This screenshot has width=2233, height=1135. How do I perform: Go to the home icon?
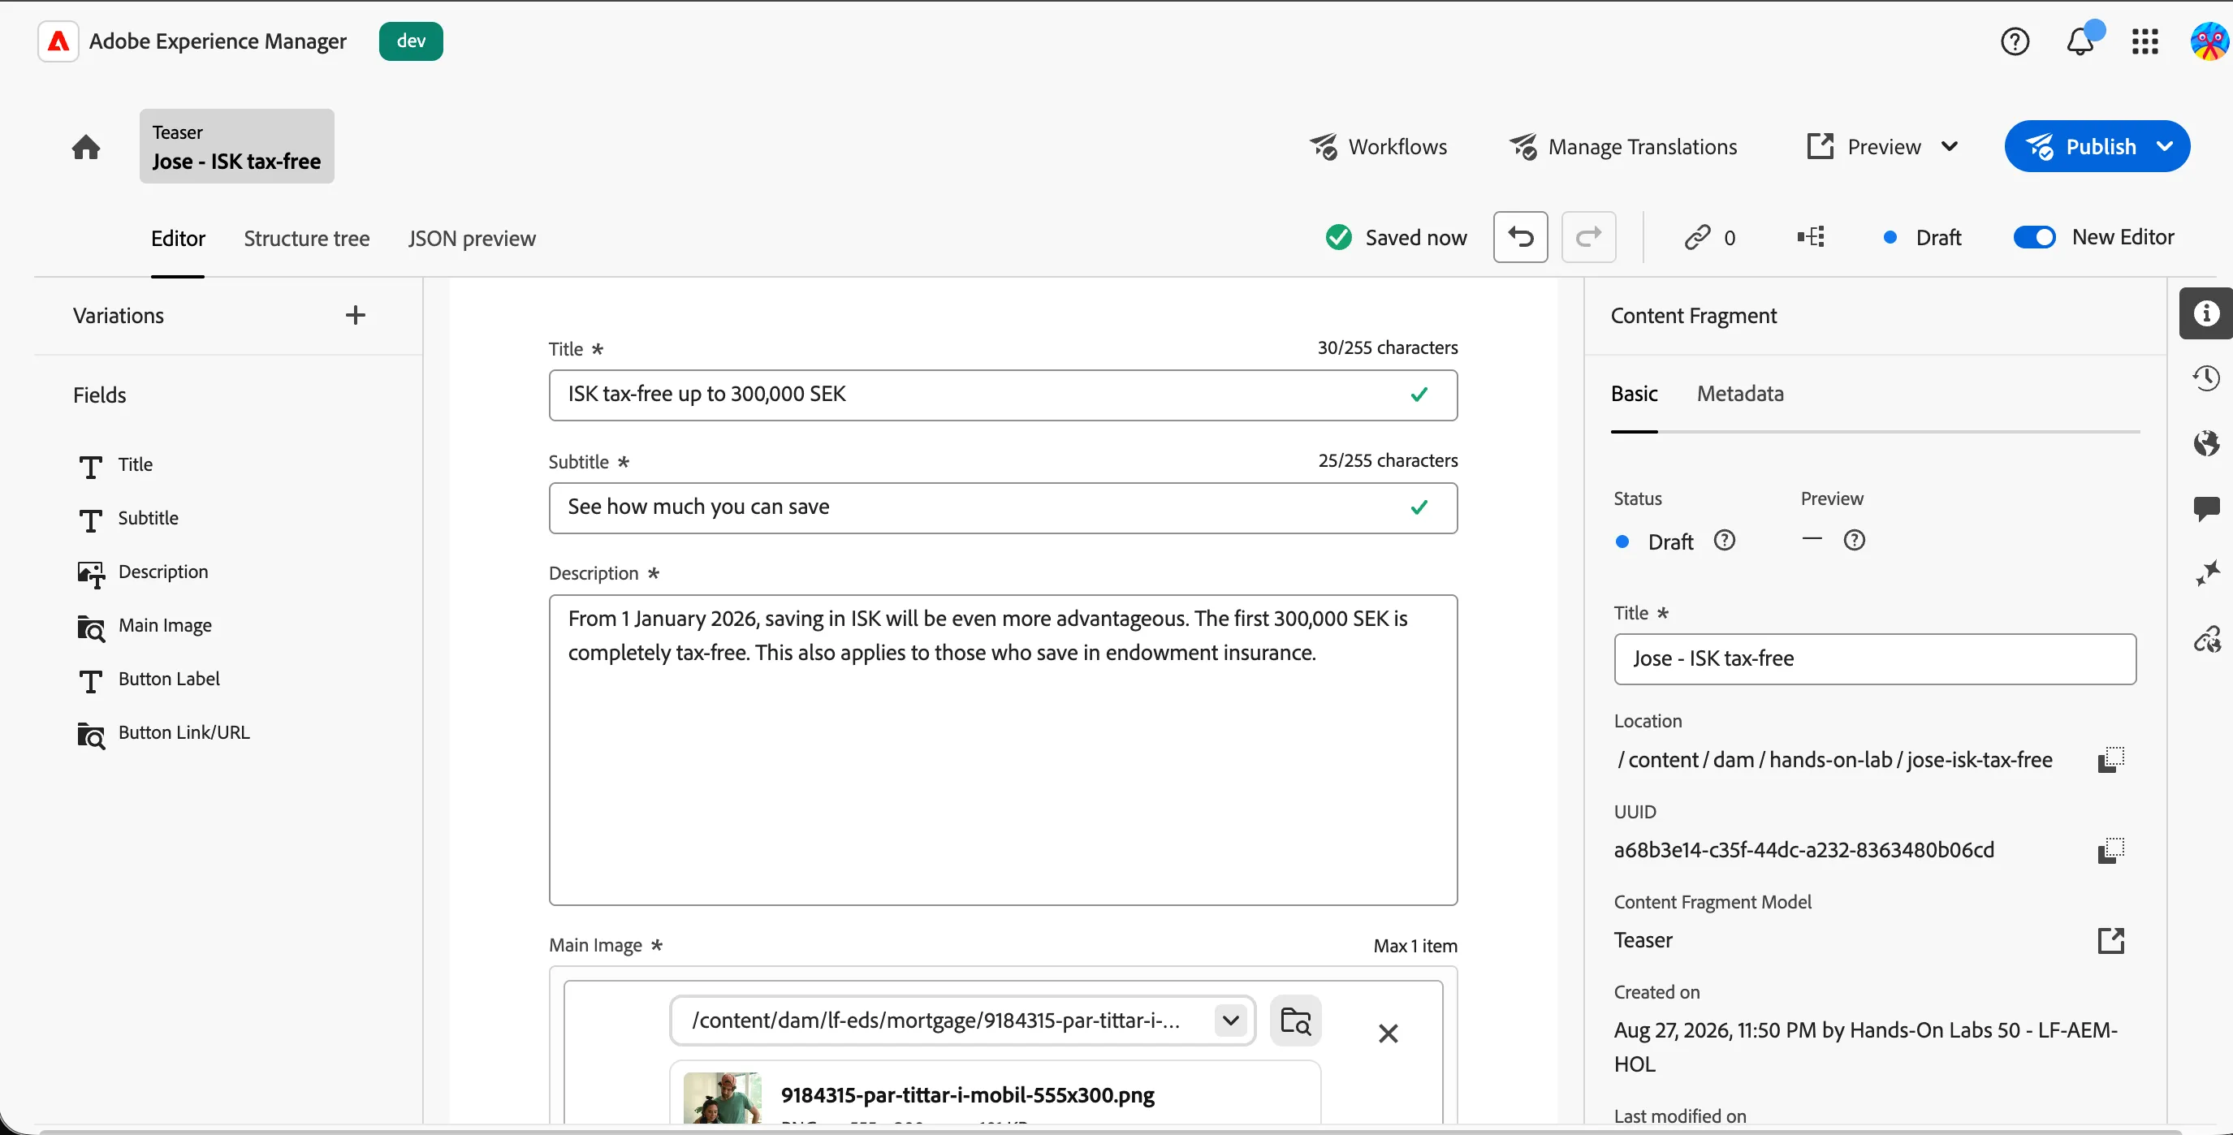click(x=86, y=146)
